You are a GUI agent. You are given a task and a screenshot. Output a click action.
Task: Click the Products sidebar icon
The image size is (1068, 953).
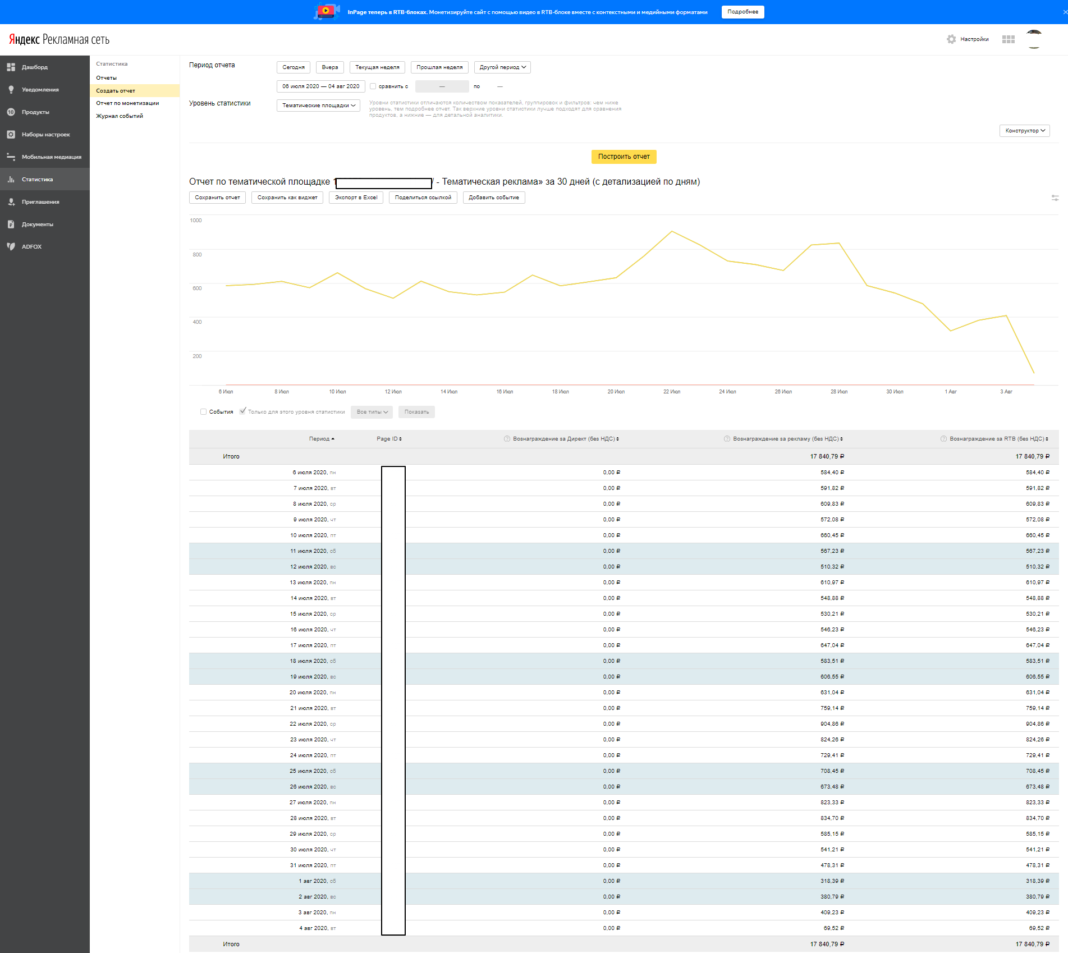(x=11, y=112)
